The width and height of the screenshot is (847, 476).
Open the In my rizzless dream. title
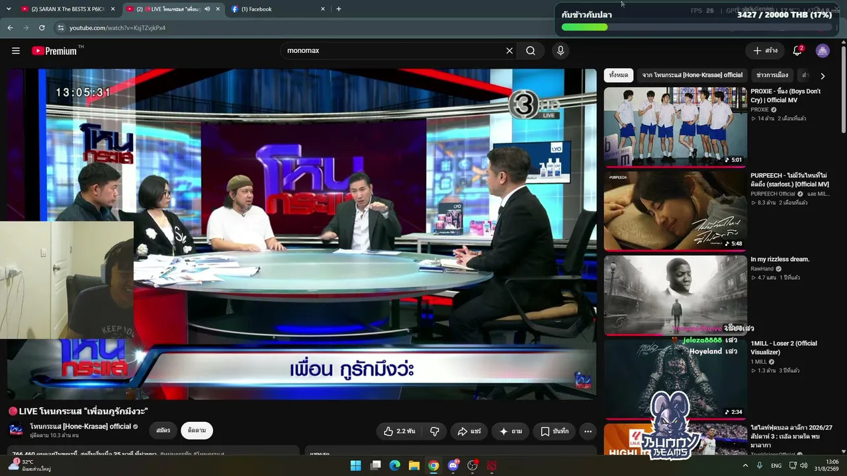tap(780, 259)
